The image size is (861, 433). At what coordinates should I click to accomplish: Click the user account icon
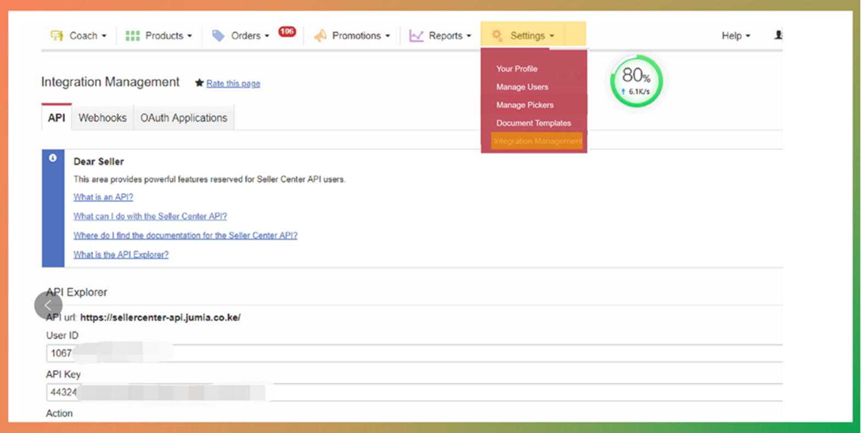[x=778, y=35]
